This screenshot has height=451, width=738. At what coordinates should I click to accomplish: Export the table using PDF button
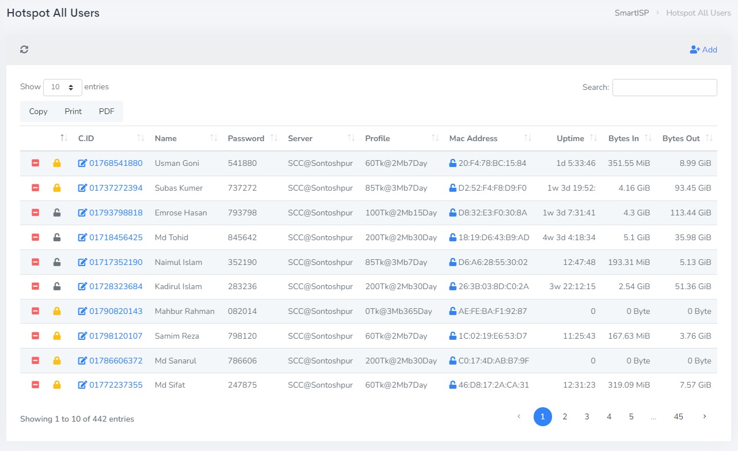pos(106,112)
